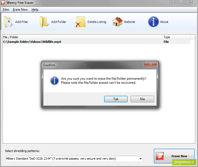Cancel erasing by clicking Nie

pyautogui.click(x=142, y=99)
